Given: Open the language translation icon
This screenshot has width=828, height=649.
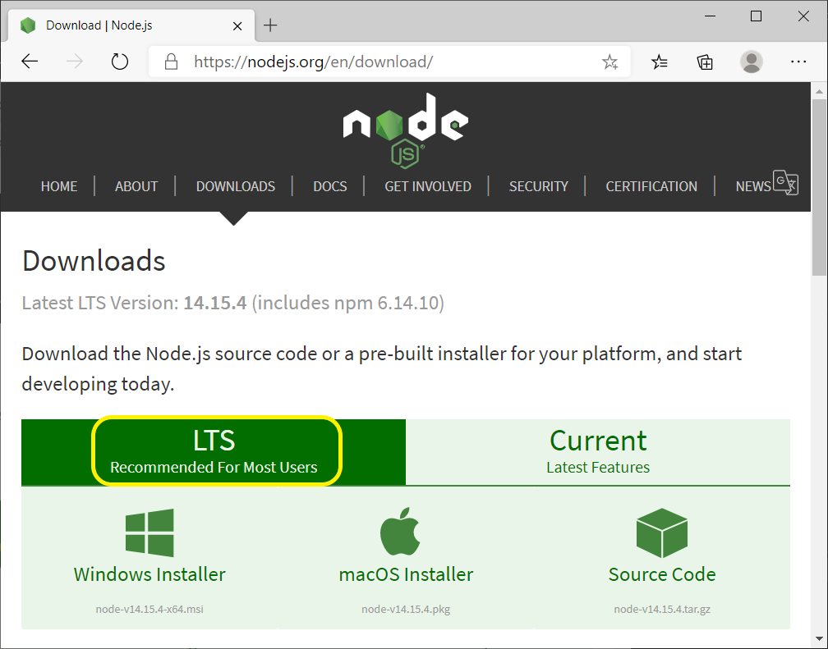Looking at the screenshot, I should (x=786, y=183).
